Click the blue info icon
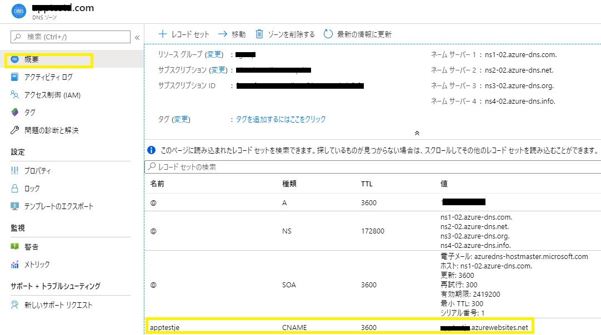This screenshot has height=335, width=601. click(x=152, y=150)
